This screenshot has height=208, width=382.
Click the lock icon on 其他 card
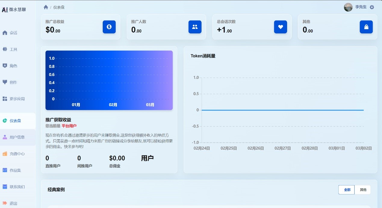[366, 27]
